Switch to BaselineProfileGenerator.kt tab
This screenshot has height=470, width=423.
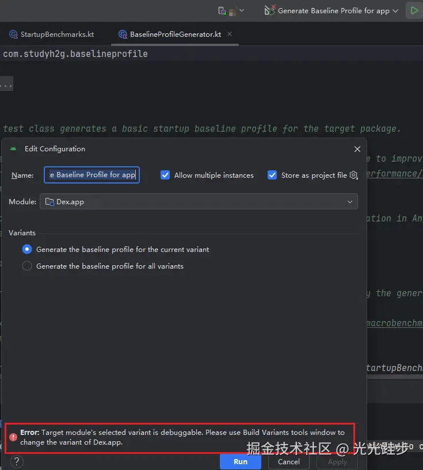[170, 35]
